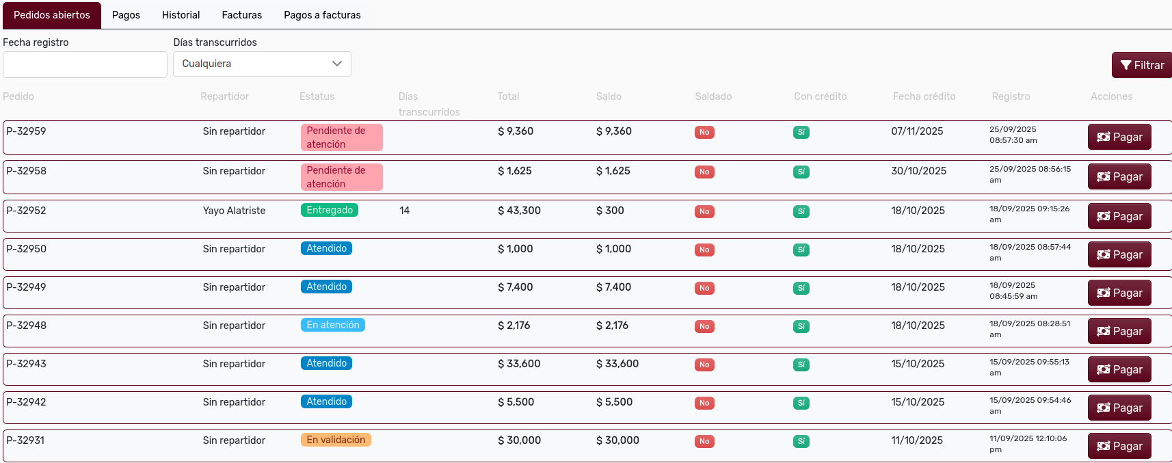Open the Días transcurridos dropdown
1172x463 pixels.
pyautogui.click(x=261, y=64)
